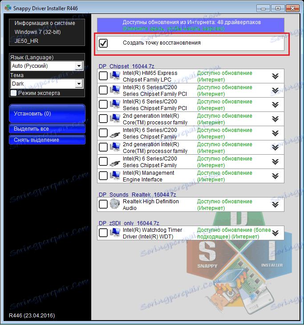This screenshot has height=325, width=304.
Task: Click the Windows 7 (32-bit) system info text
Action: click(38, 32)
